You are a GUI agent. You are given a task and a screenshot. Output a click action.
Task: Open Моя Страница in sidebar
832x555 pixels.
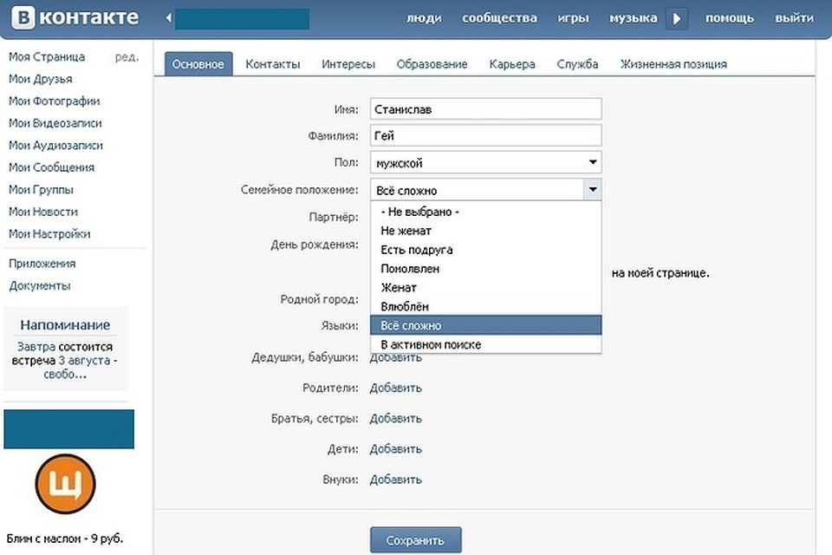pyautogui.click(x=47, y=57)
